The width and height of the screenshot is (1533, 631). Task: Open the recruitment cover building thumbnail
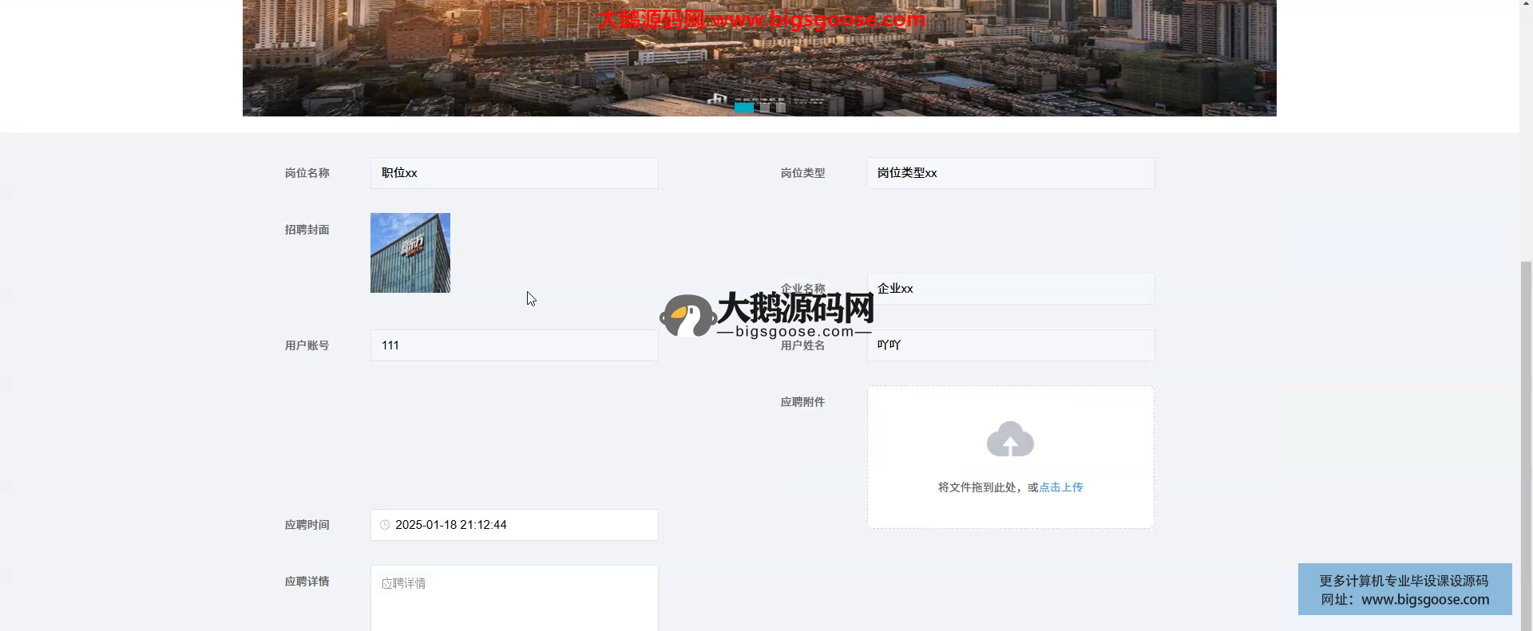coord(410,253)
